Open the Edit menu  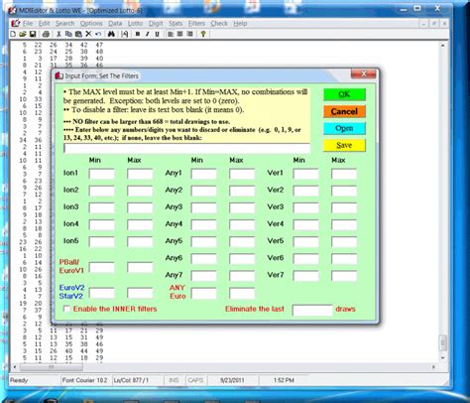click(x=44, y=24)
